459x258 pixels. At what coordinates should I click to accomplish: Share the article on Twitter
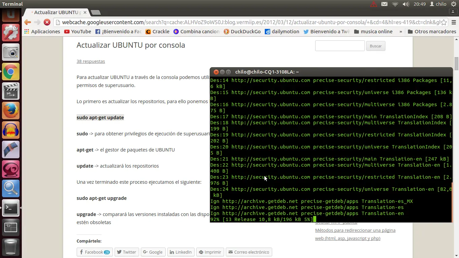point(127,252)
